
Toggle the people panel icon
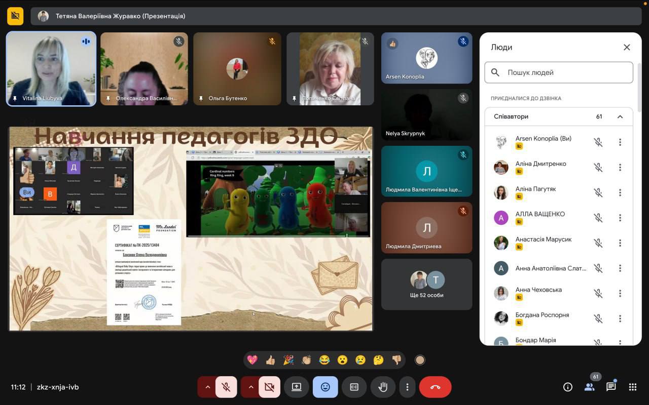[x=590, y=387]
